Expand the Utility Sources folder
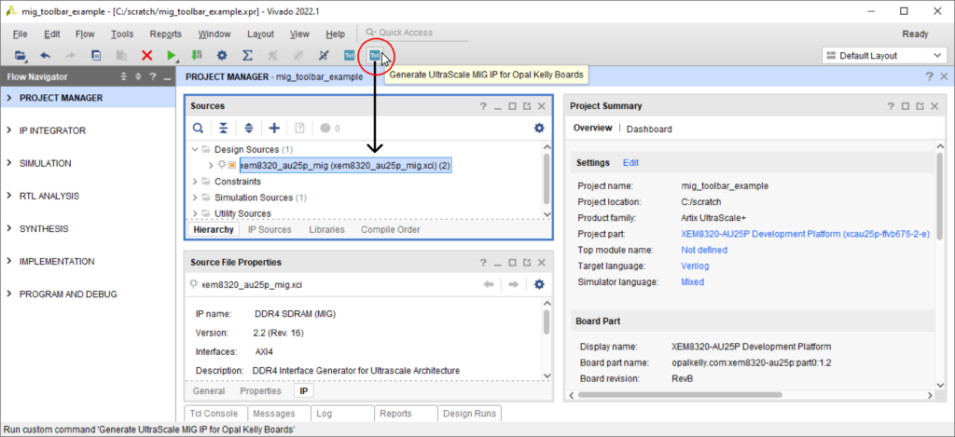Viewport: 955px width, 437px height. pyautogui.click(x=195, y=213)
